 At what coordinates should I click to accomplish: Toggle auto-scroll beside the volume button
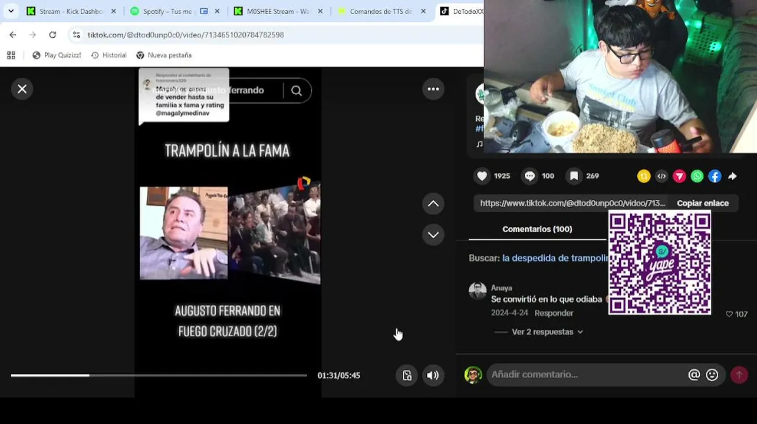tap(407, 375)
